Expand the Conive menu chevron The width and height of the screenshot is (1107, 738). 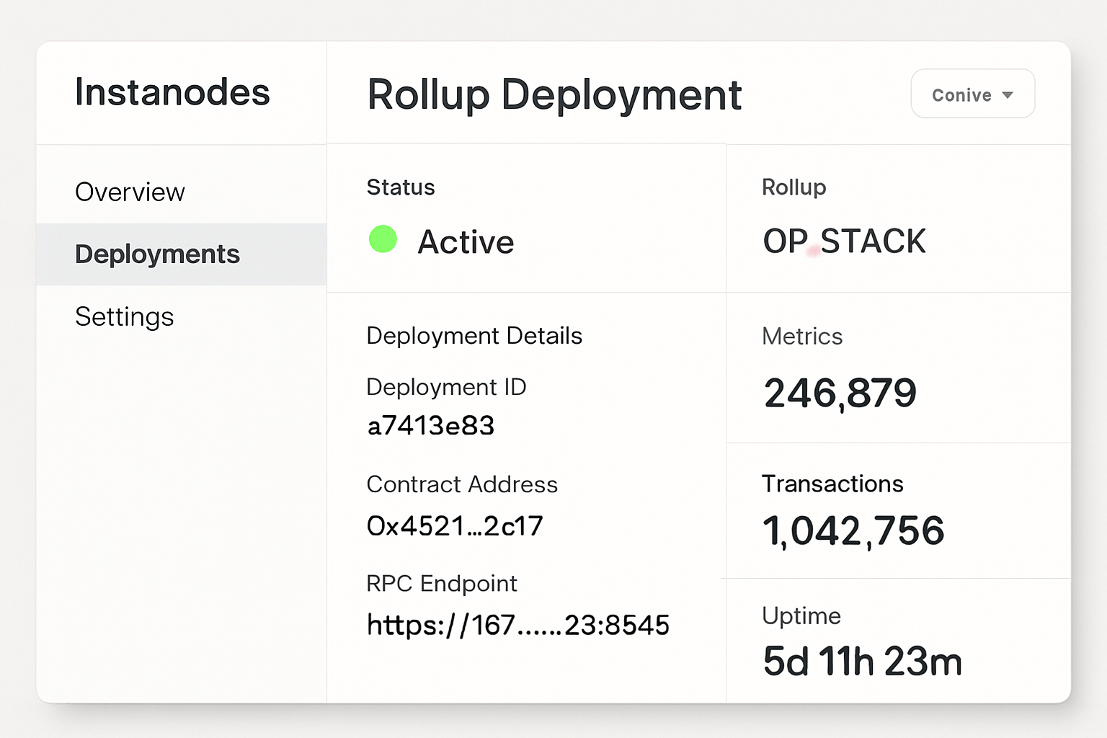point(1009,94)
